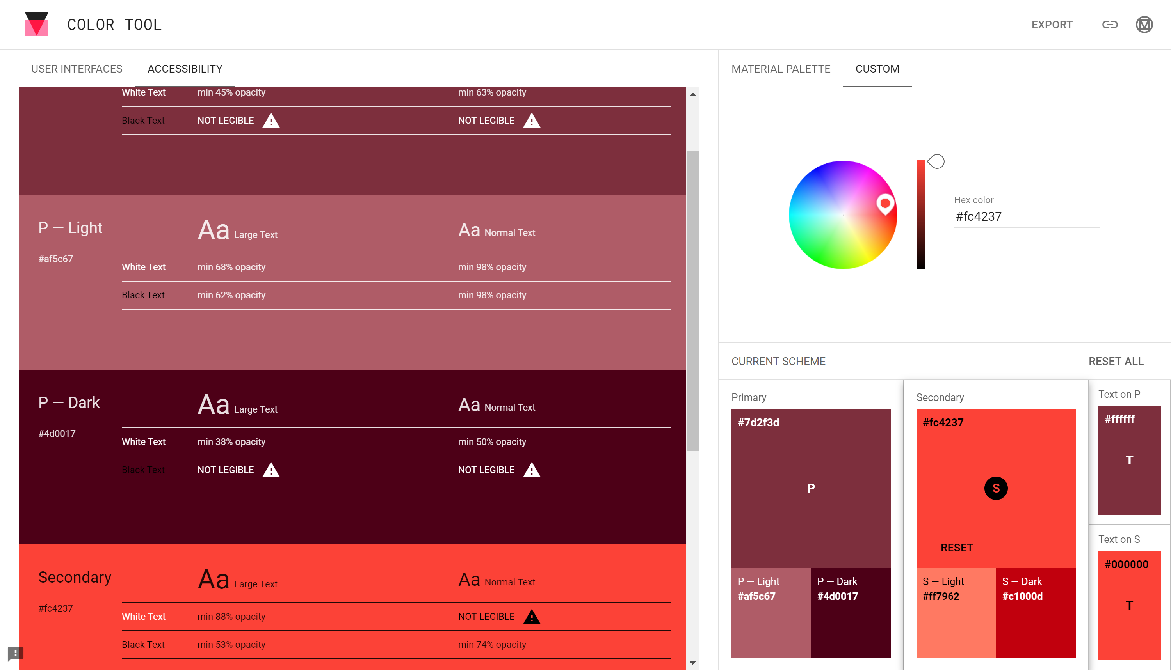Image resolution: width=1171 pixels, height=670 pixels.
Task: Click the brightness slider handle
Action: [936, 161]
